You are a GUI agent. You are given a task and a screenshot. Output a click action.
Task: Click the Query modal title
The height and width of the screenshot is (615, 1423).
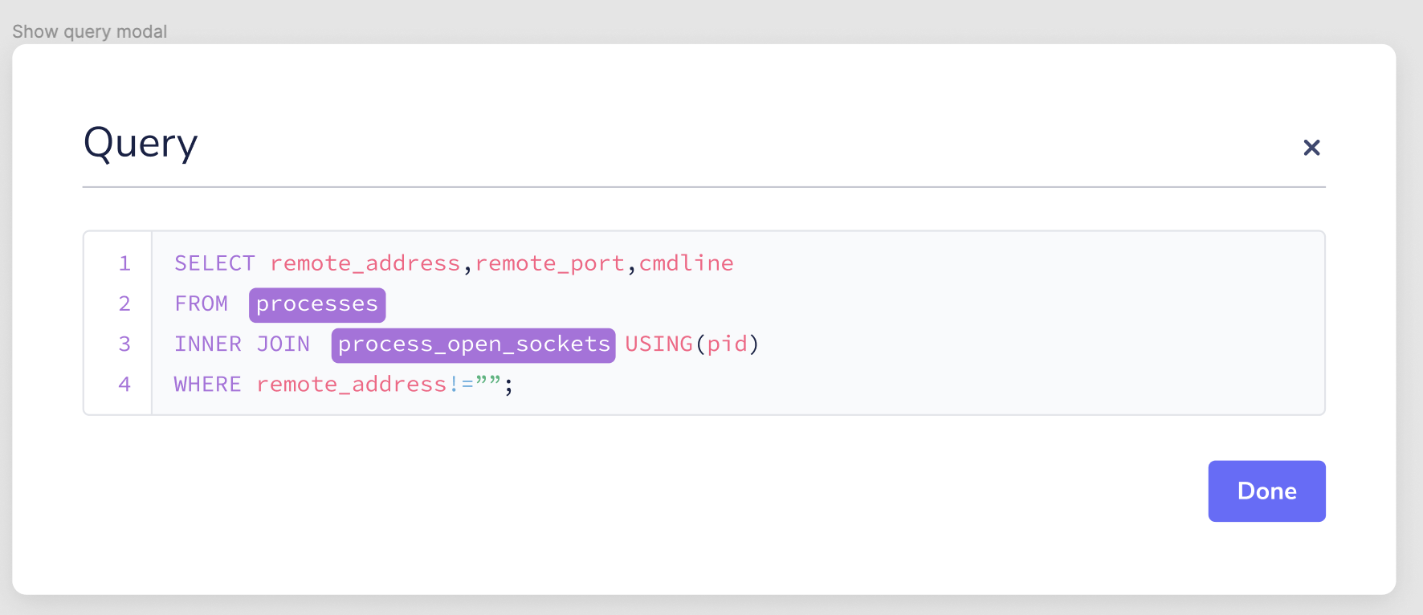pyautogui.click(x=141, y=145)
